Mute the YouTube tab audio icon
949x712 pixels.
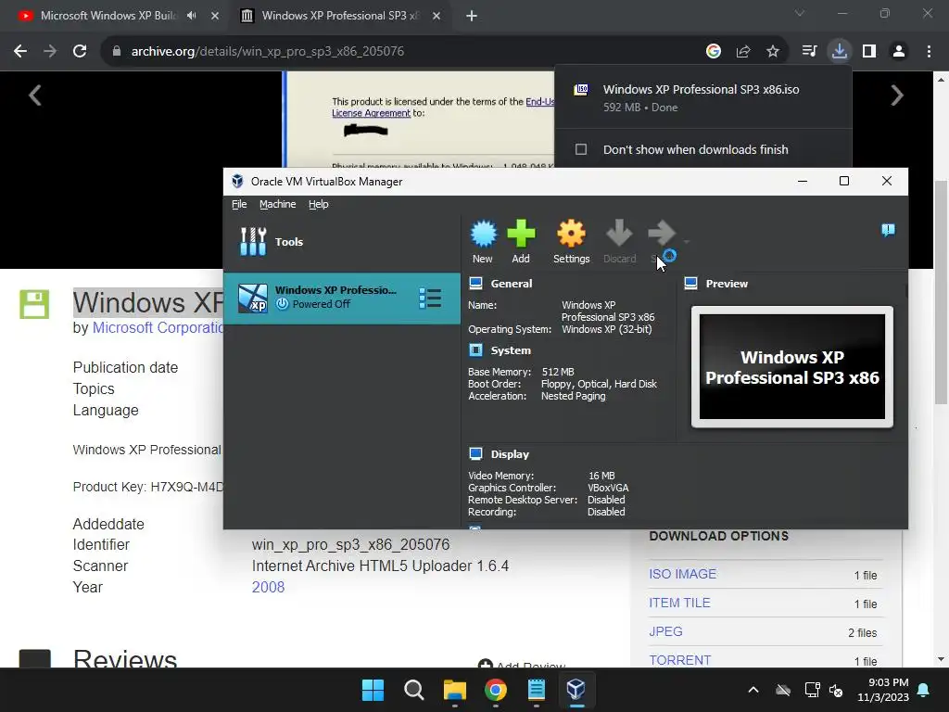coord(191,16)
